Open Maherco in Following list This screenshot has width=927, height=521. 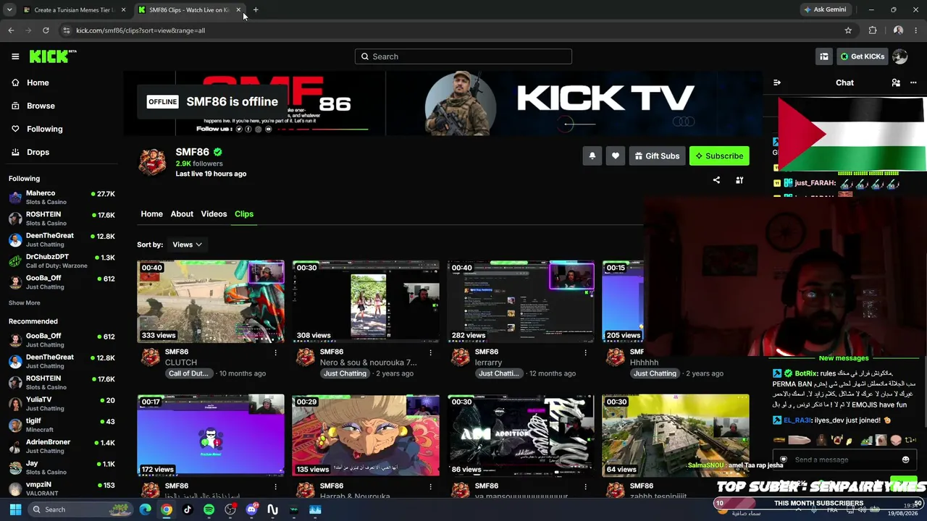(x=62, y=198)
